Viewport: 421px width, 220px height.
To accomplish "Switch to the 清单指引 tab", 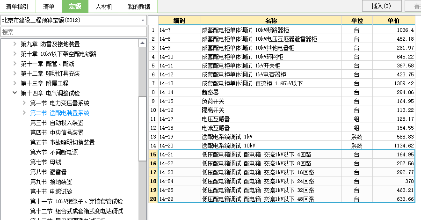I will pos(17,7).
